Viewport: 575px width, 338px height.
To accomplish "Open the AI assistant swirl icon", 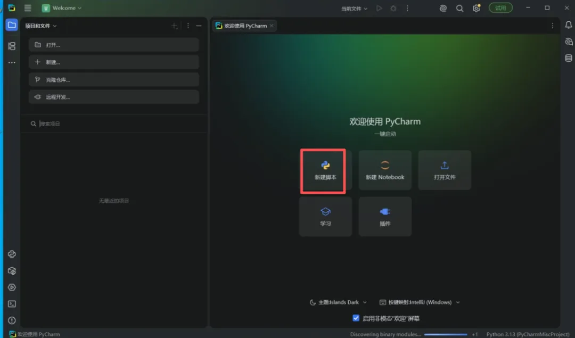I will point(443,8).
